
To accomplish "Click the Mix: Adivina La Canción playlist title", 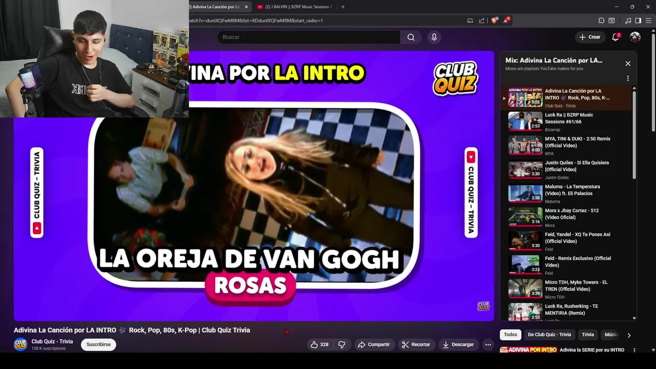I will [x=553, y=60].
